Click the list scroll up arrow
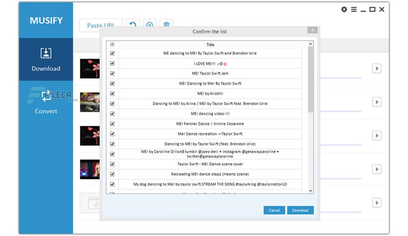 point(310,44)
